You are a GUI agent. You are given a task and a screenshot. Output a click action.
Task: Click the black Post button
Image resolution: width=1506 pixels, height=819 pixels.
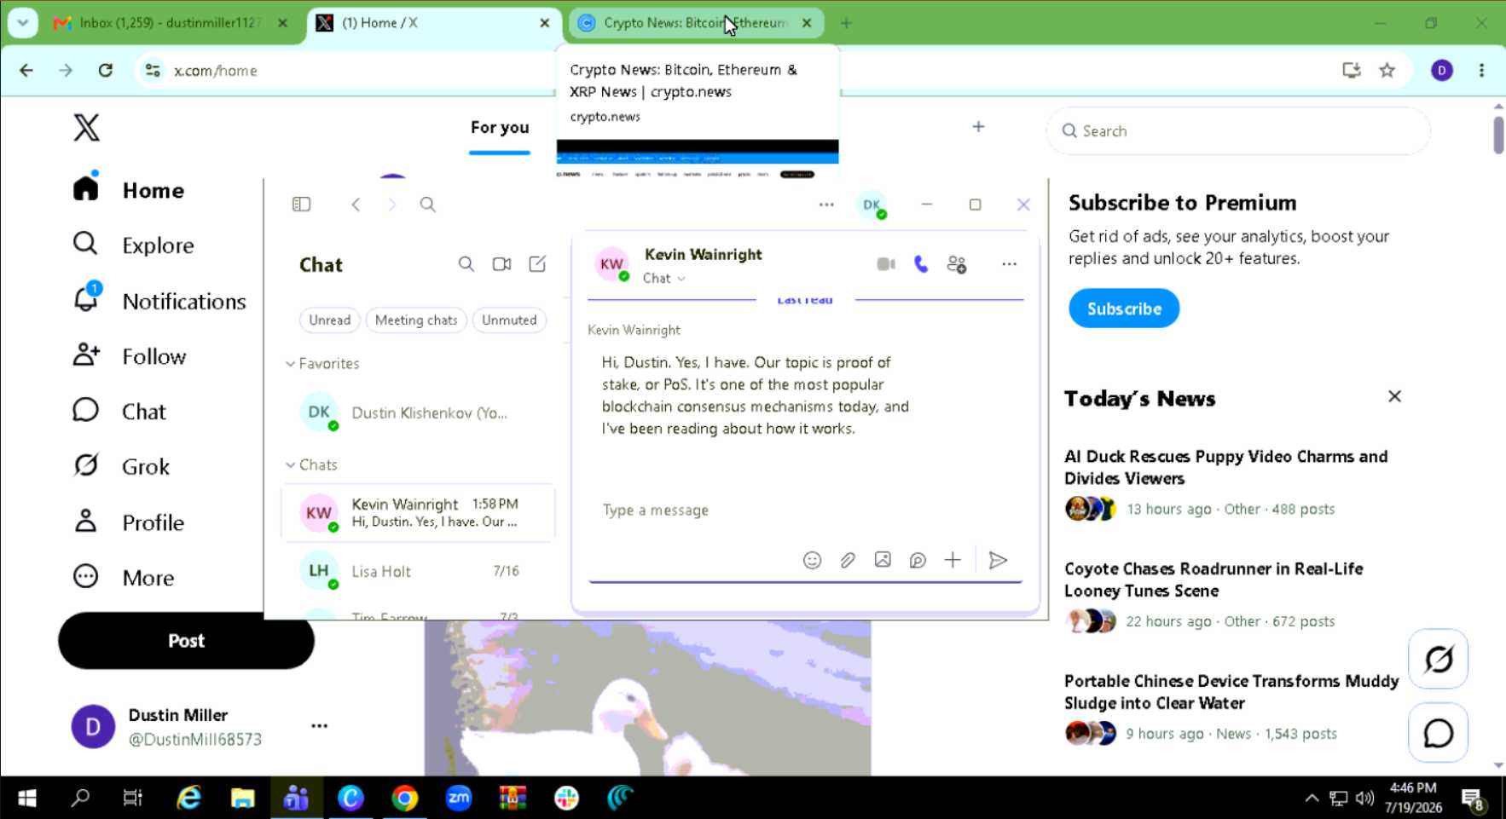(186, 641)
